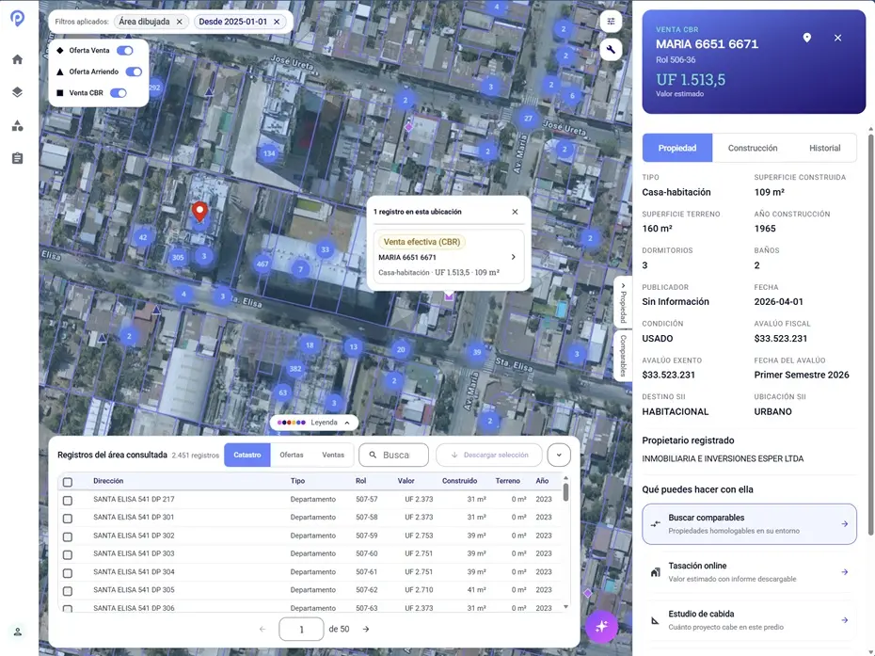Select the Catastro records tab
The width and height of the screenshot is (875, 656).
point(247,455)
